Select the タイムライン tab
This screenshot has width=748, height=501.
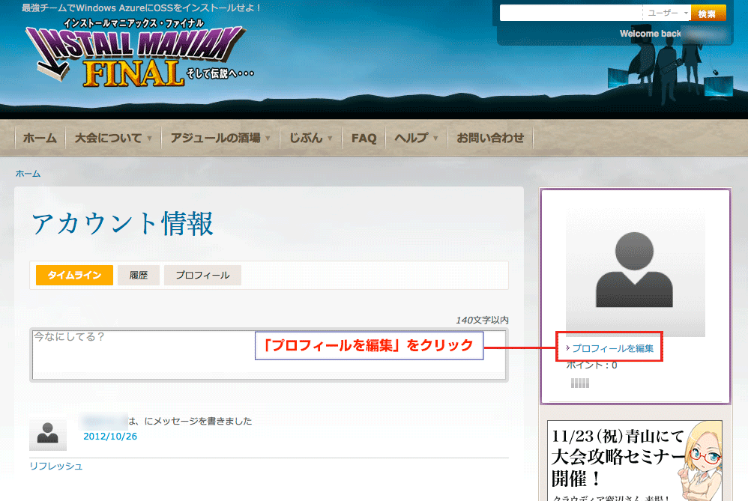[x=74, y=275]
